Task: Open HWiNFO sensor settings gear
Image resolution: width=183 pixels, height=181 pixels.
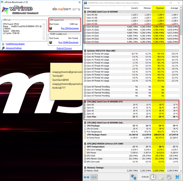Action: click(x=169, y=177)
